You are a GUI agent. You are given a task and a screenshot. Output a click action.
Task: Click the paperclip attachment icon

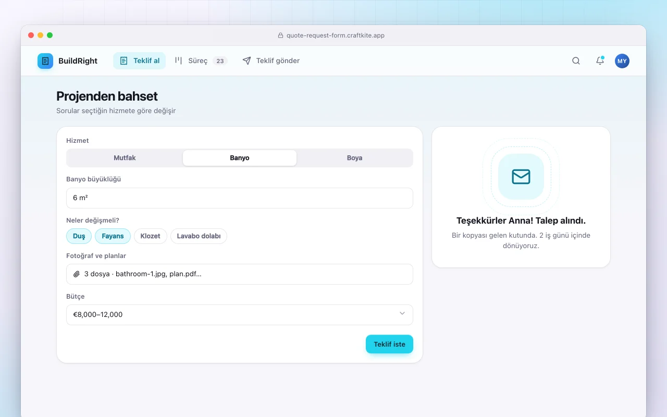coord(77,274)
